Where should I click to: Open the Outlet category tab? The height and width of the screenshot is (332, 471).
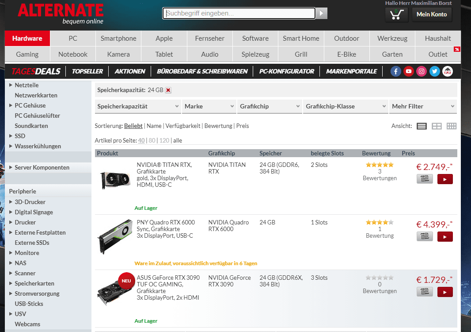pyautogui.click(x=438, y=54)
